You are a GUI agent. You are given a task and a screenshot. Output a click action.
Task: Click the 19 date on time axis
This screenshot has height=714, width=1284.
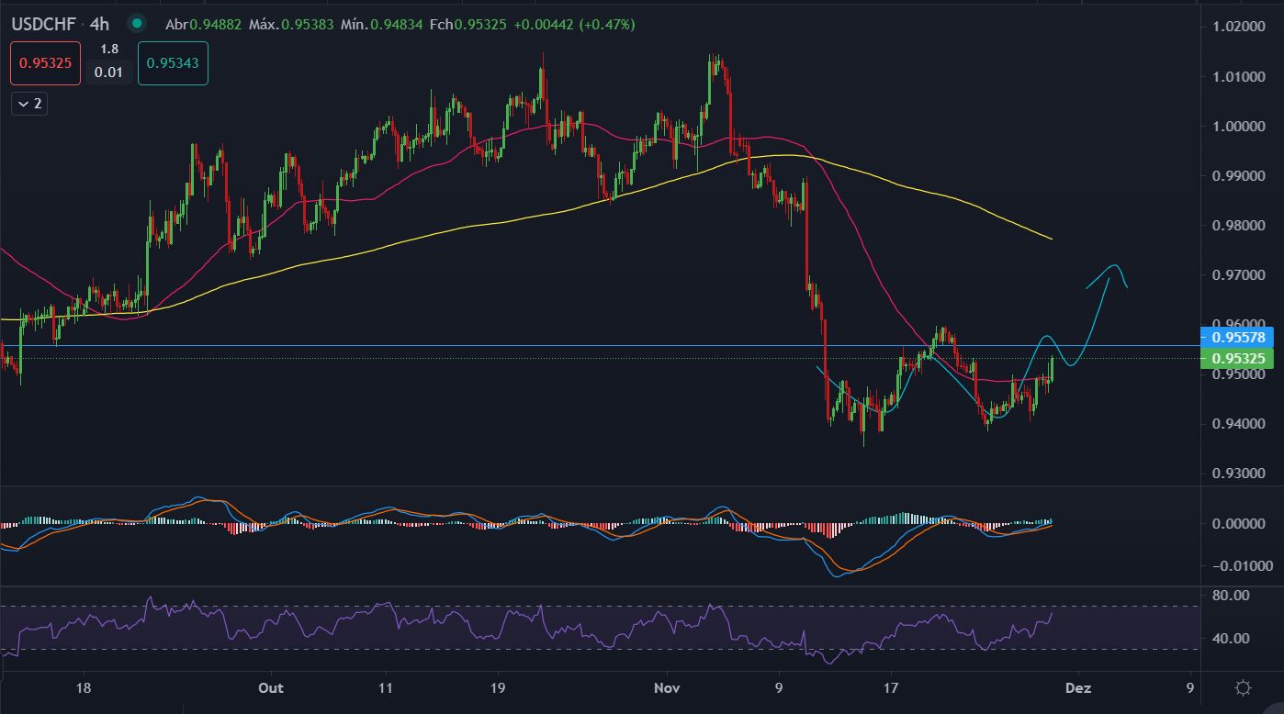click(498, 687)
